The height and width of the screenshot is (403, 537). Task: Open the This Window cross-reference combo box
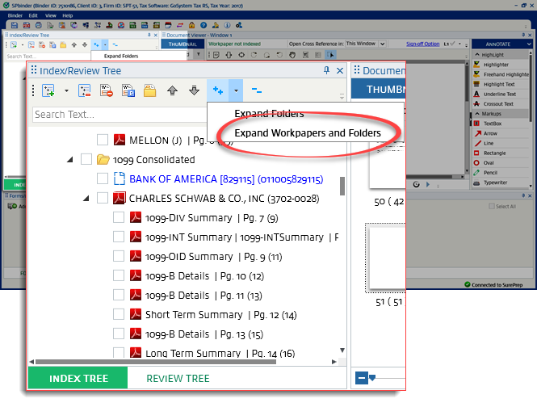pos(366,44)
